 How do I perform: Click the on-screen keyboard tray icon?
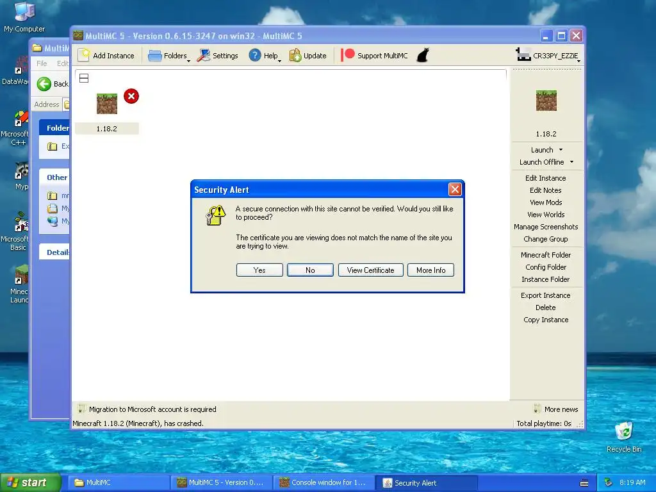coord(584,483)
